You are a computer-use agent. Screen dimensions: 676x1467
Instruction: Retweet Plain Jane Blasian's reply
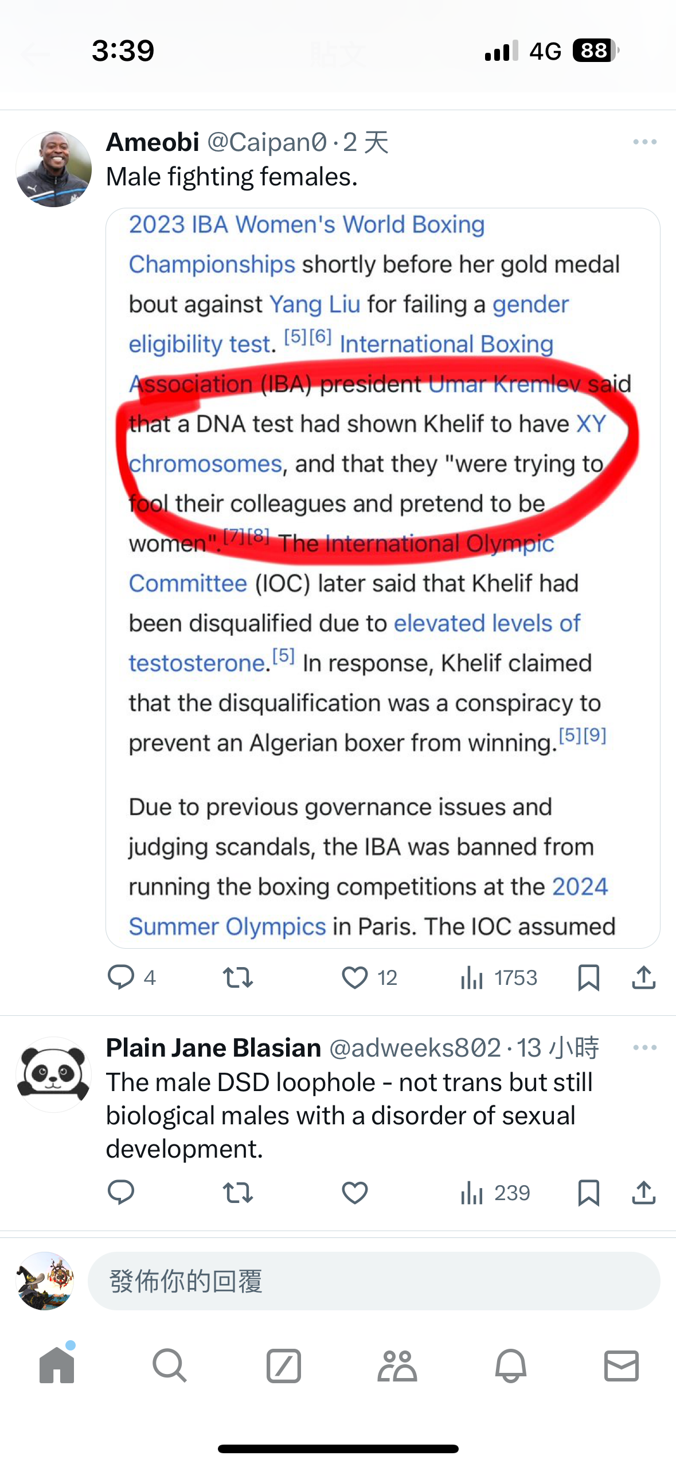click(x=237, y=1193)
